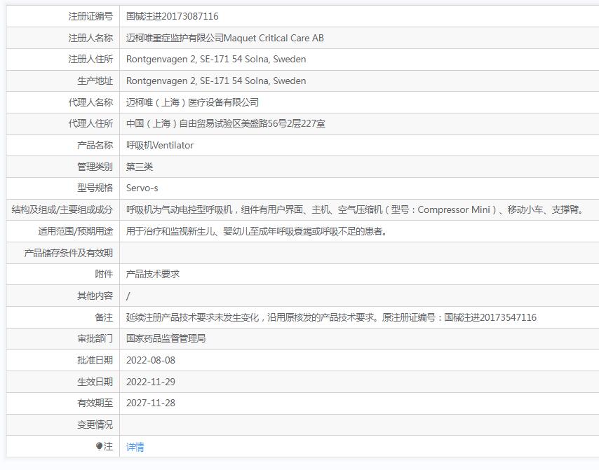Click the lightbulb icon beside 注
The width and height of the screenshot is (599, 470).
pos(99,446)
